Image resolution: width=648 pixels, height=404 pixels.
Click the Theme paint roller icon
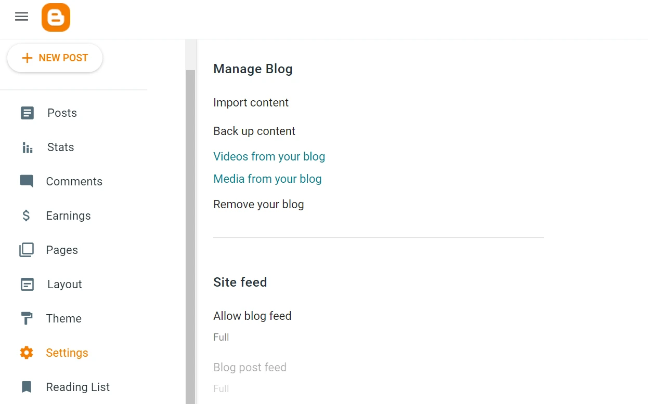coord(27,318)
